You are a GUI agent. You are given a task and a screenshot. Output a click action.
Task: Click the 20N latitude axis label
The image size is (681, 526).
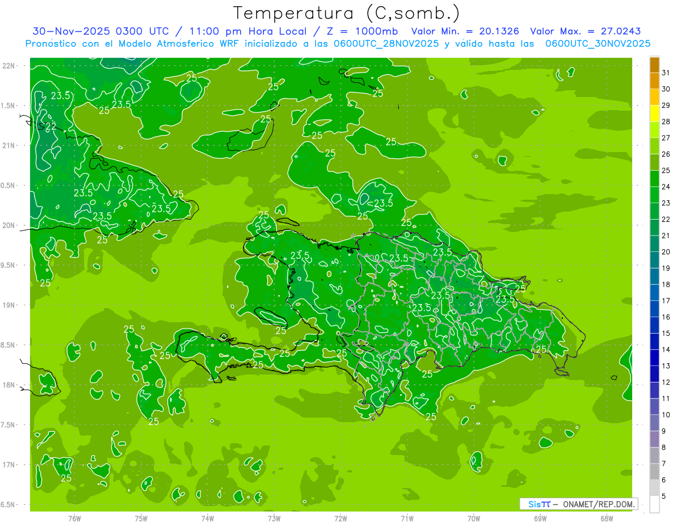tap(9, 225)
